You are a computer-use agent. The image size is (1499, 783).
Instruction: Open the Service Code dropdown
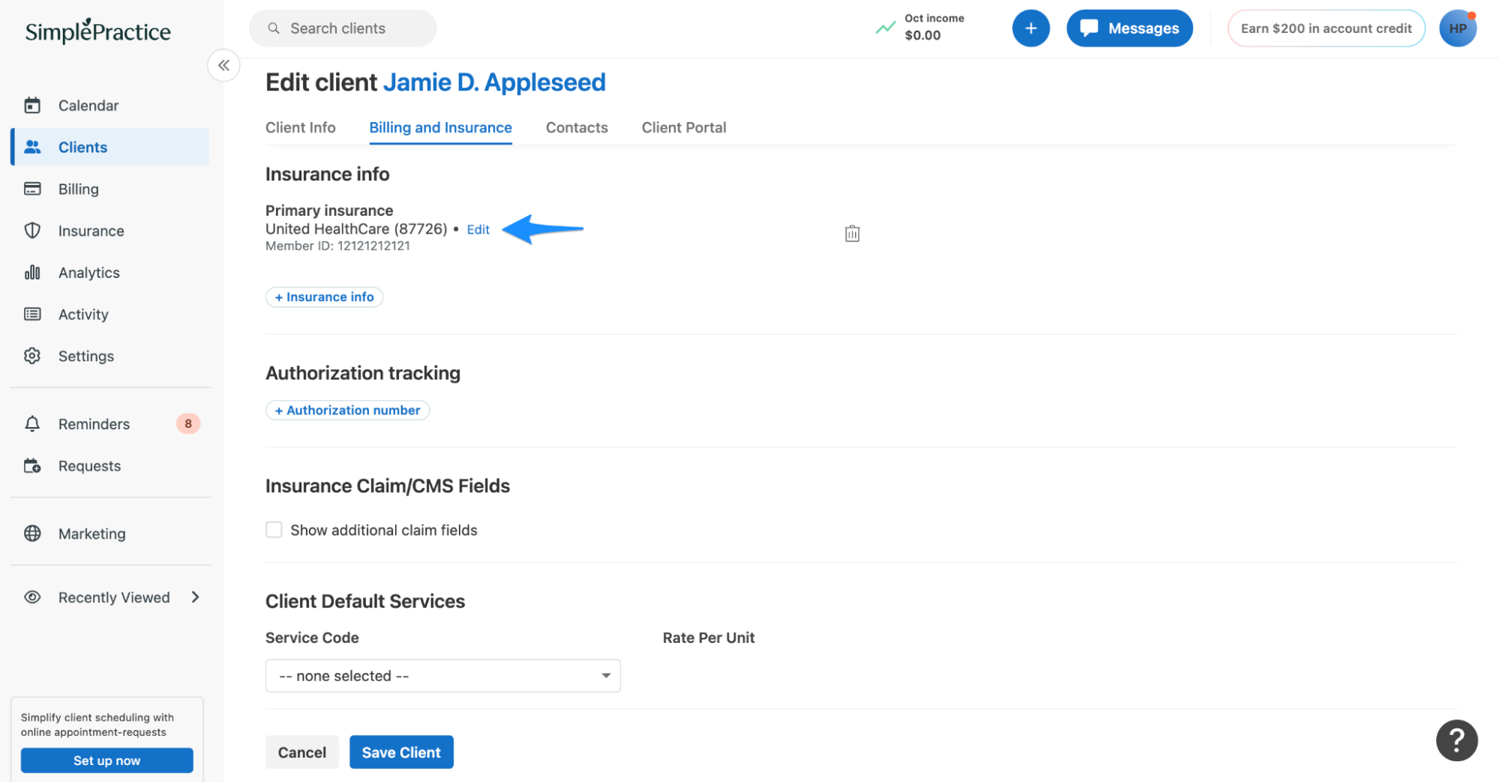[442, 675]
